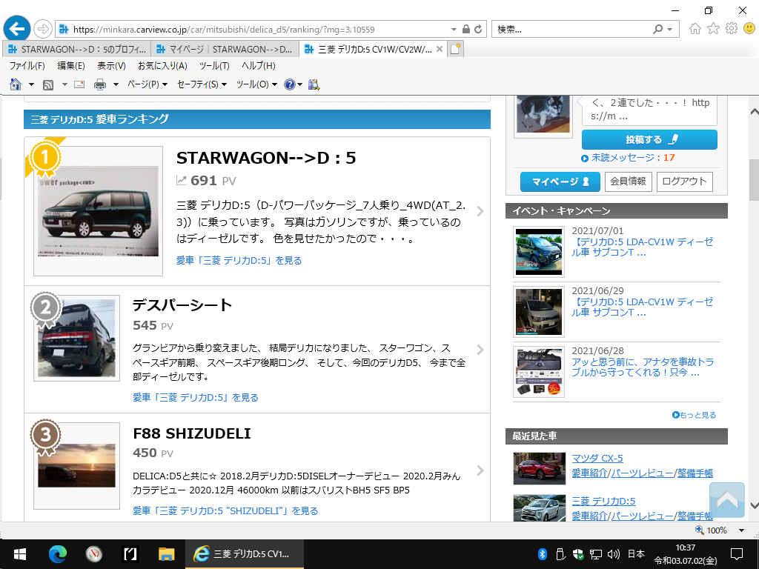Click the Bluetooth icon in the system tray
The width and height of the screenshot is (759, 569).
(x=543, y=554)
